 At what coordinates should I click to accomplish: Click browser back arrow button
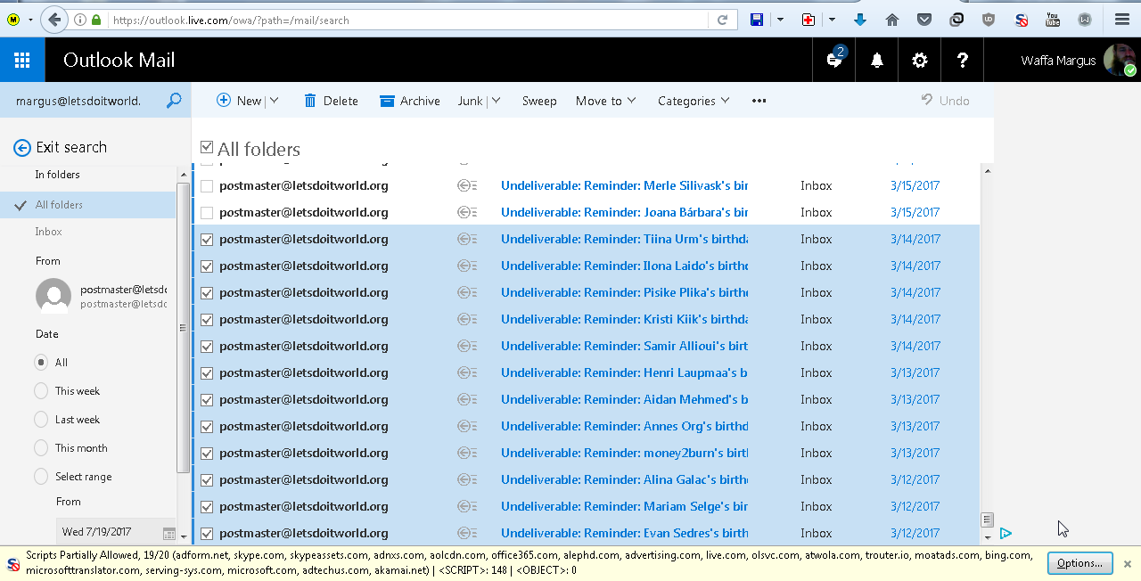pos(54,20)
